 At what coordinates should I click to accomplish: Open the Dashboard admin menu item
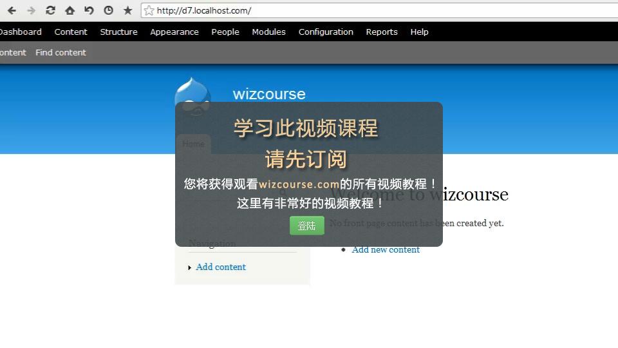click(x=20, y=32)
